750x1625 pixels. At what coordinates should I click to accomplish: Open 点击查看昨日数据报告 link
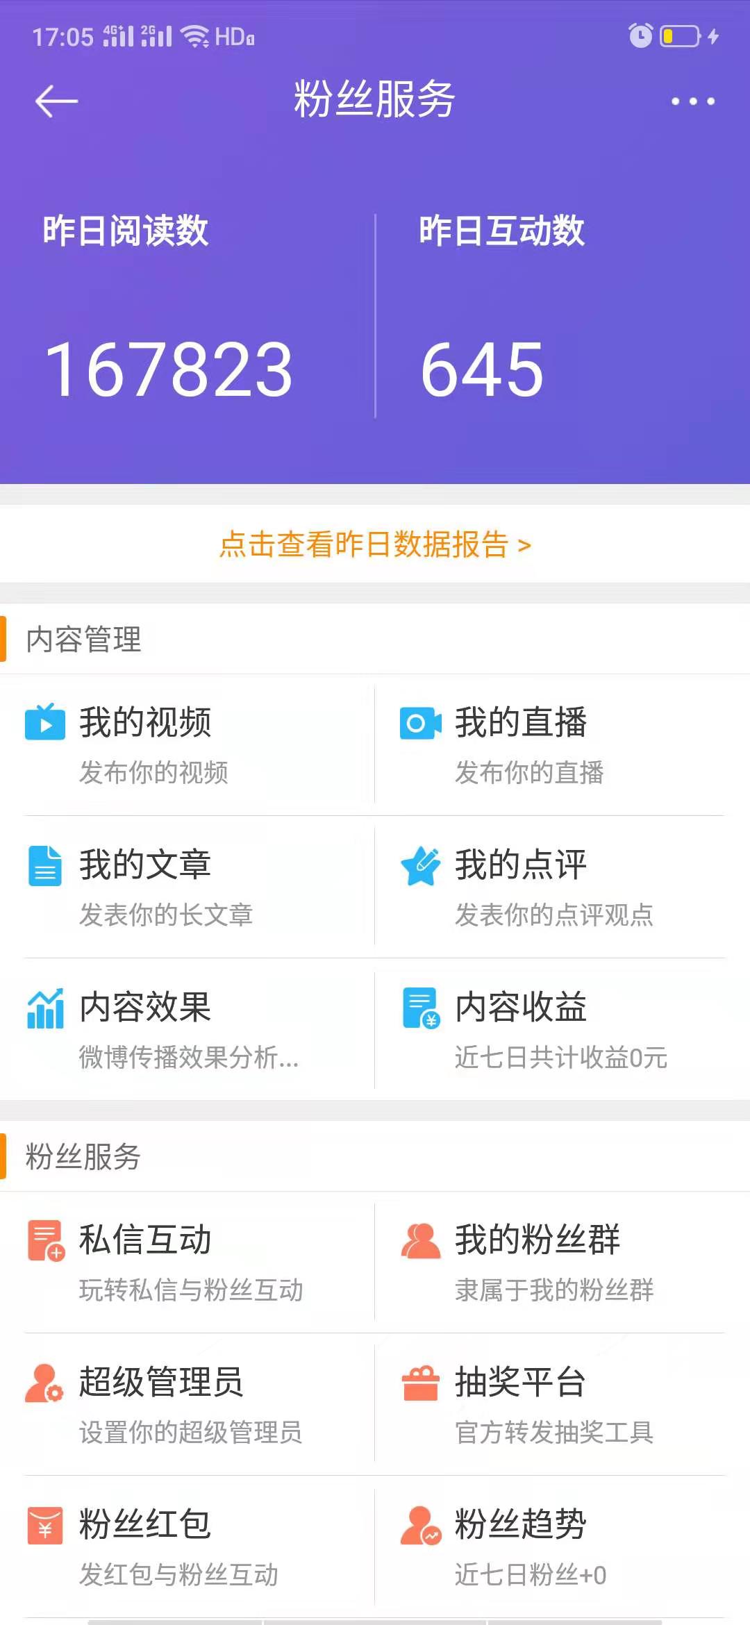pos(375,544)
